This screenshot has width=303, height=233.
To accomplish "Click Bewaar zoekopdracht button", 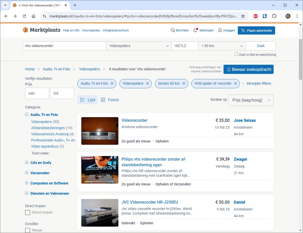I will [249, 69].
